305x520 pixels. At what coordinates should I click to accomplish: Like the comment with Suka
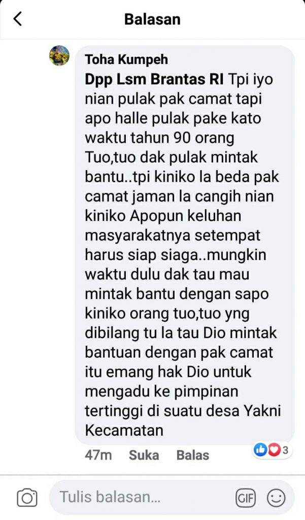[x=144, y=455]
